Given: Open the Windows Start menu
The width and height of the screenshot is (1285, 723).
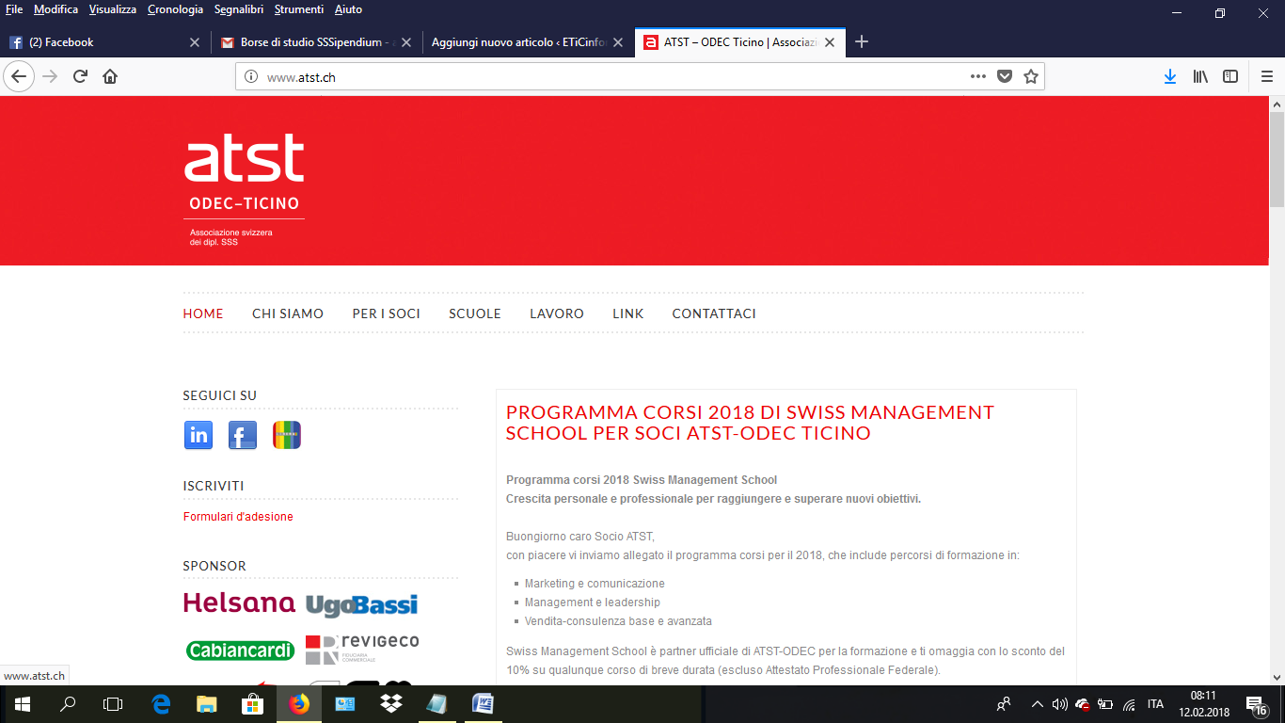Looking at the screenshot, I should [x=23, y=703].
